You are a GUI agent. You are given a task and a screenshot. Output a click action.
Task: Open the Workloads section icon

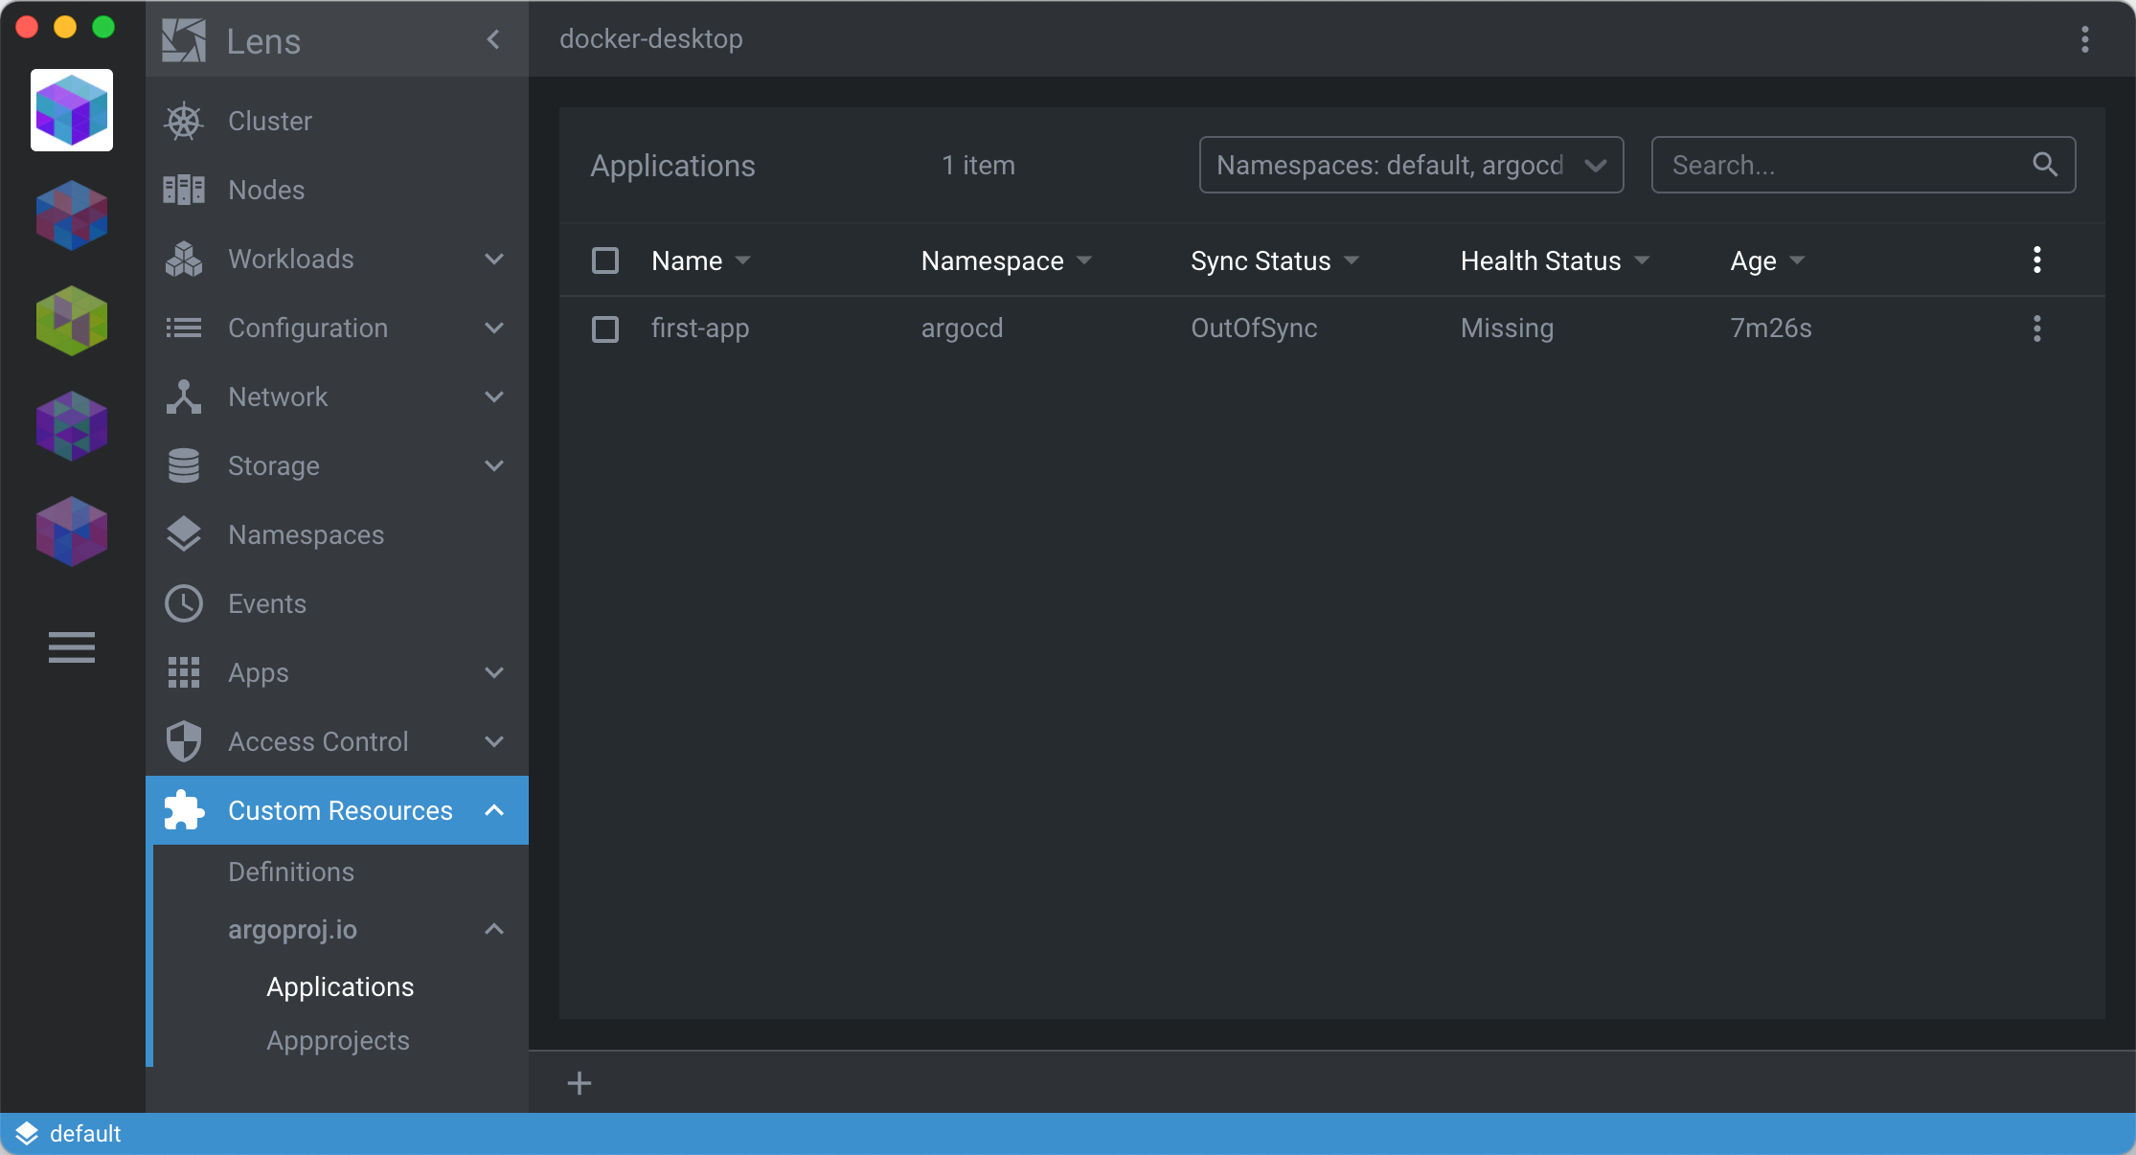(x=183, y=259)
